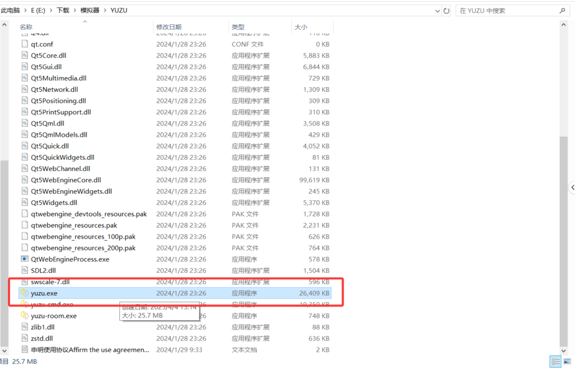576x368 pixels.
Task: Open the collapsed preview pane arrow
Action: [572, 187]
